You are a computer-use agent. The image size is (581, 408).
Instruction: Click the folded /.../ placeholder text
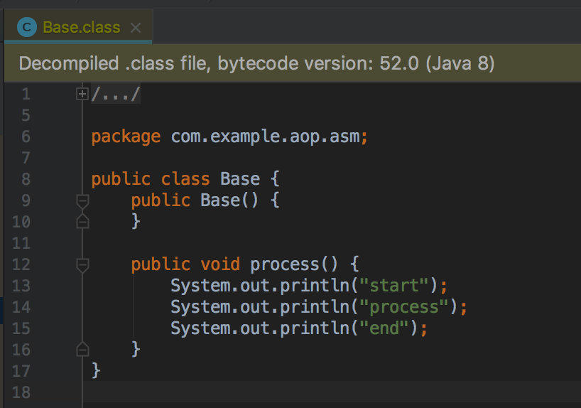point(116,94)
